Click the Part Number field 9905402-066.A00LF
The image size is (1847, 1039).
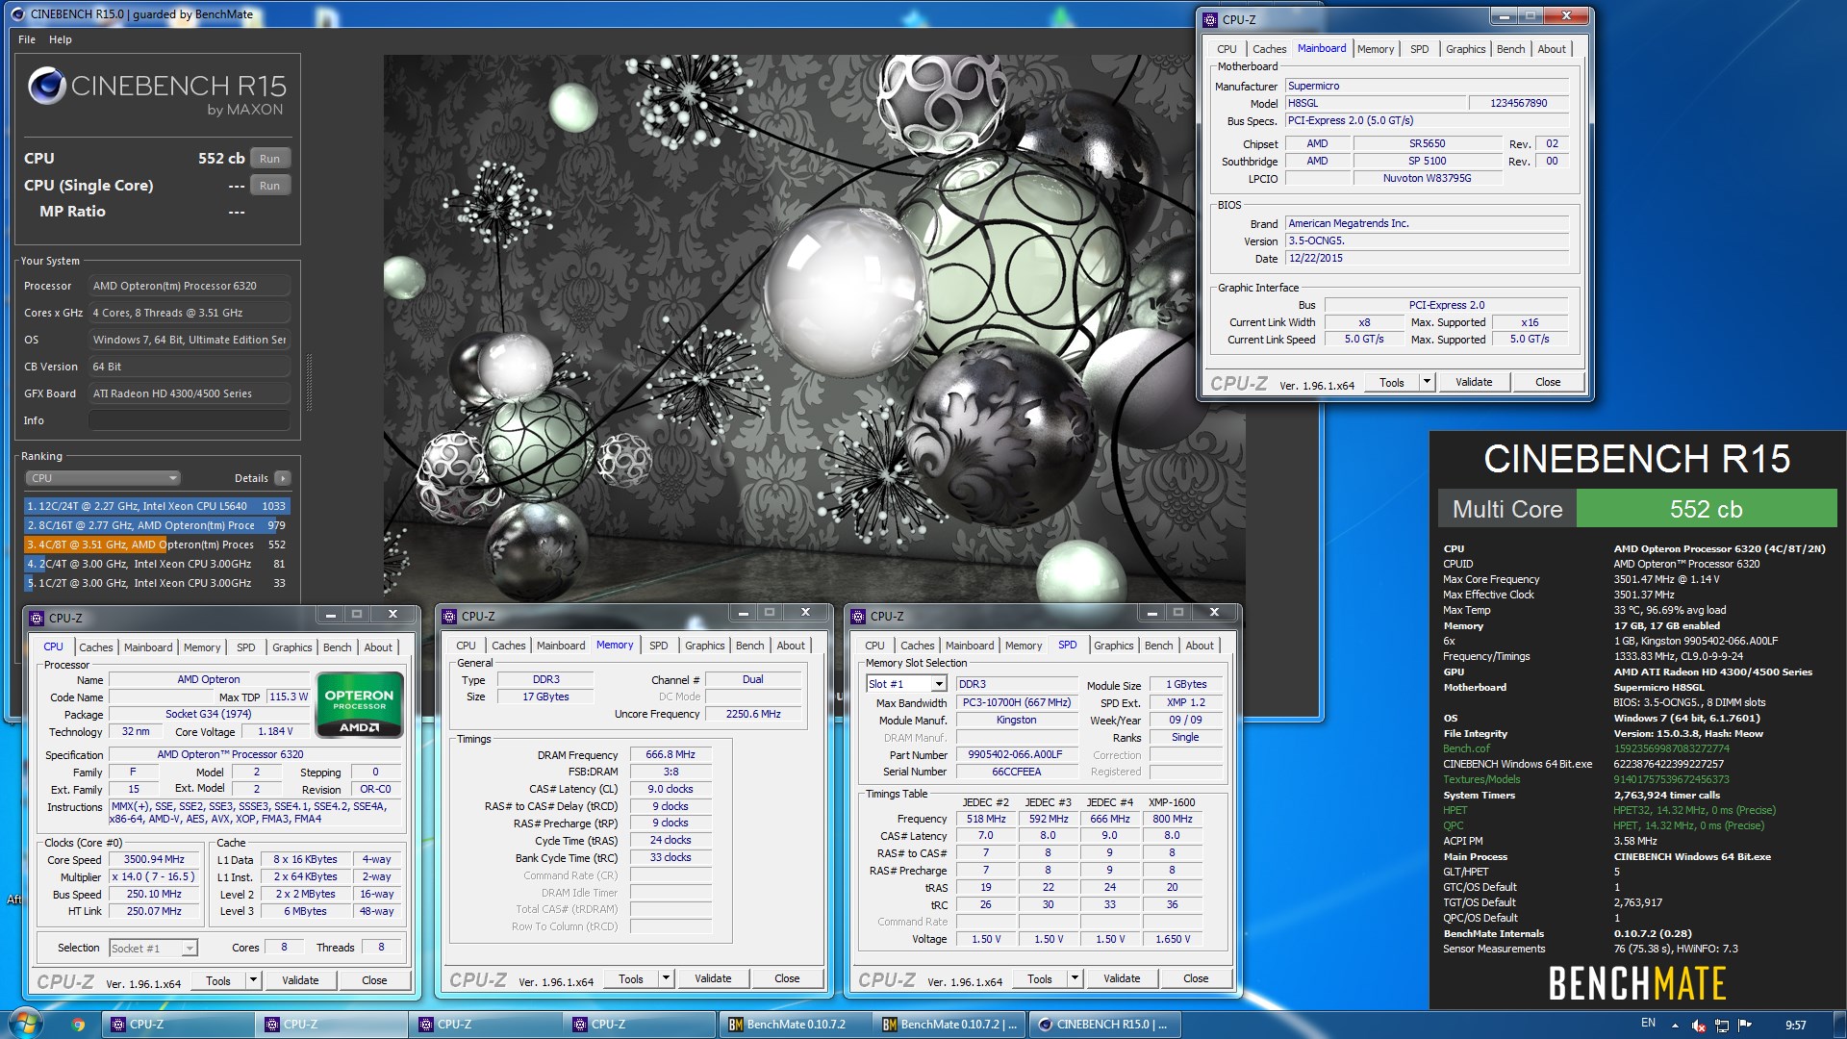(x=1015, y=755)
